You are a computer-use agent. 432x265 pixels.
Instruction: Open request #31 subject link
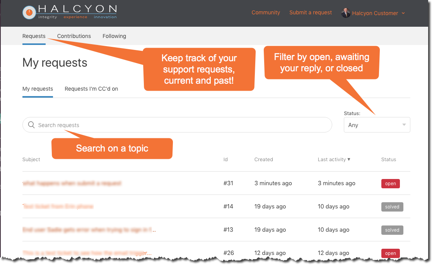pyautogui.click(x=72, y=183)
